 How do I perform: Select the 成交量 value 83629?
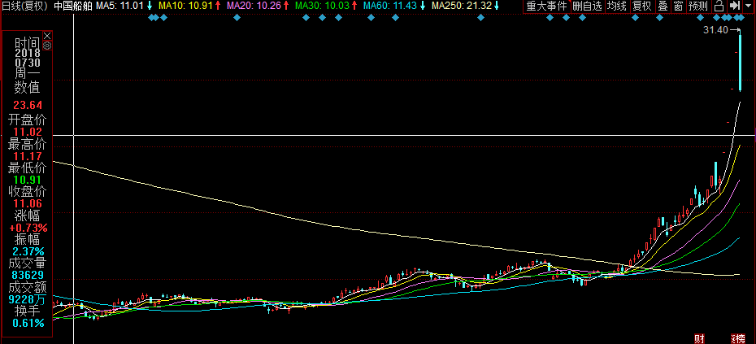(x=28, y=275)
